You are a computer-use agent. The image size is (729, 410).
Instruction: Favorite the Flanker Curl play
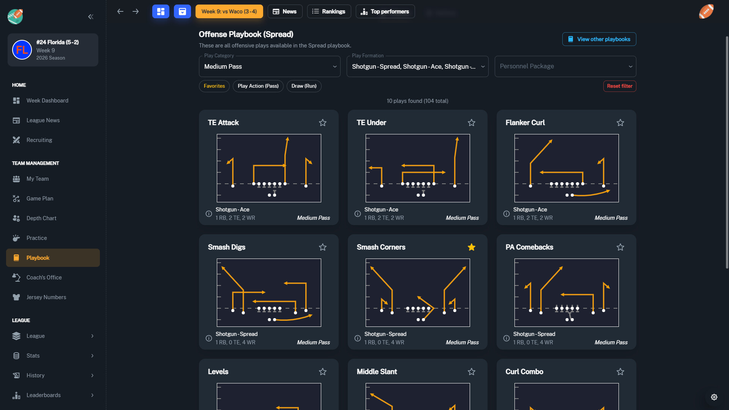coord(620,123)
